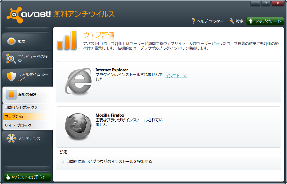Open the 概要 overview eye icon
Viewport: 287px width, 184px height.
[11, 41]
